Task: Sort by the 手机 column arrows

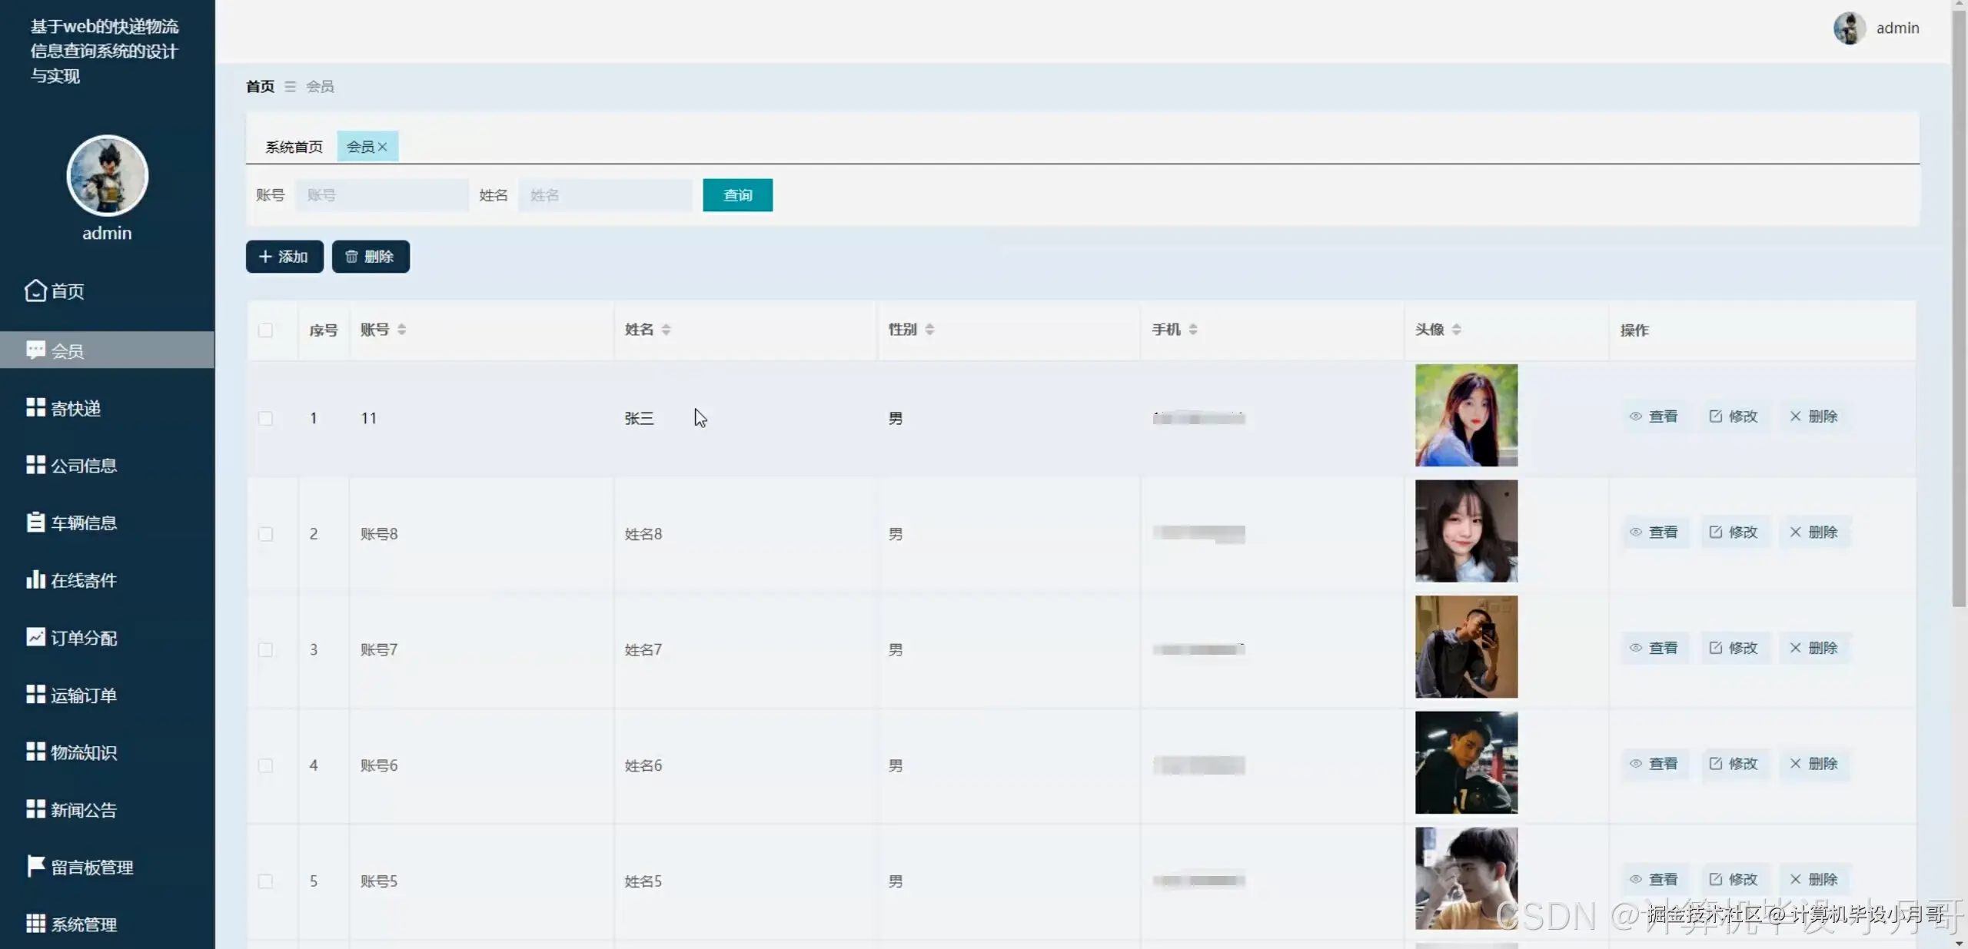Action: coord(1193,330)
